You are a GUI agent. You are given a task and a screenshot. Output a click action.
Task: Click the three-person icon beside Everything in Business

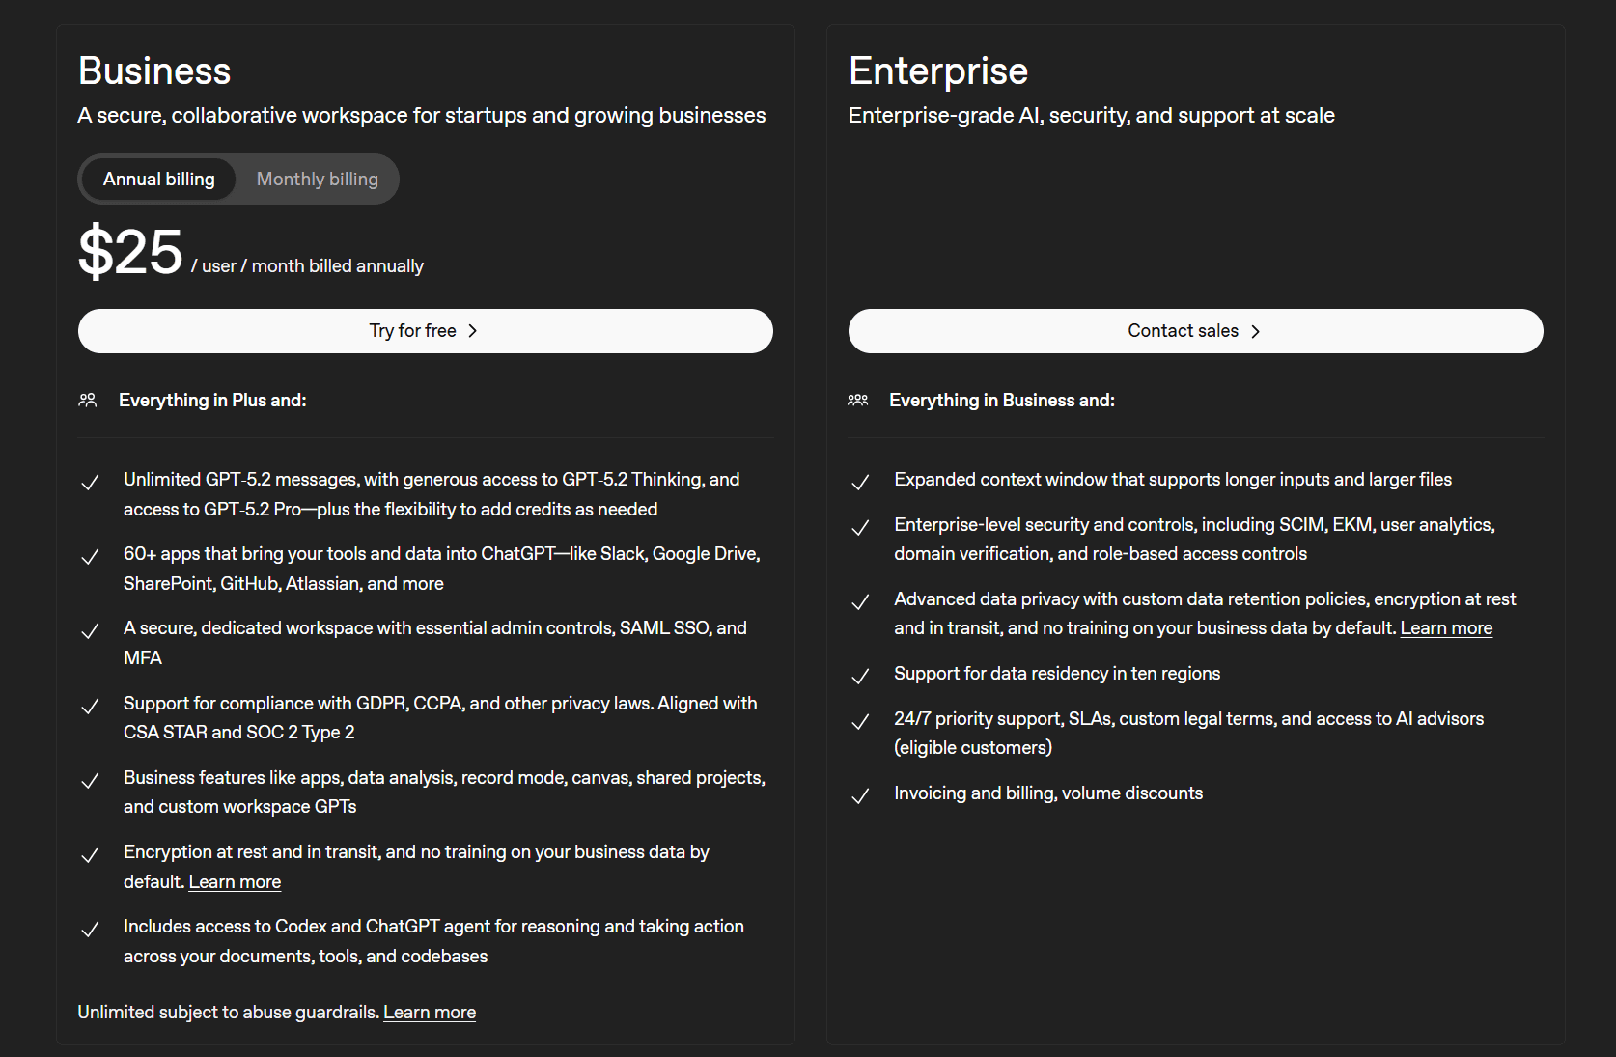pos(858,400)
